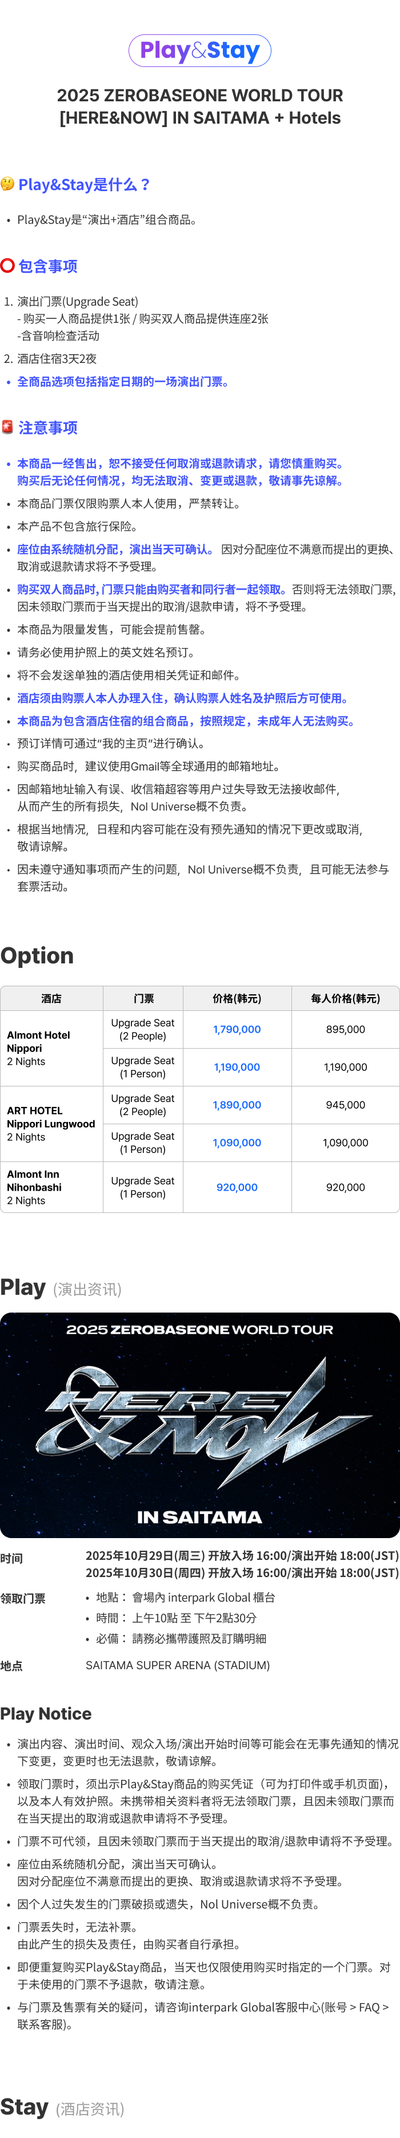This screenshot has height=2138, width=400.
Task: Open the HERE&NOW tour banner image
Action: click(x=199, y=1424)
